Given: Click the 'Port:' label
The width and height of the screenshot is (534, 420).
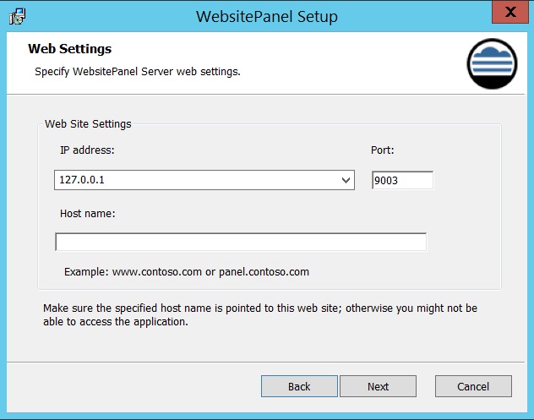Looking at the screenshot, I should coord(383,150).
